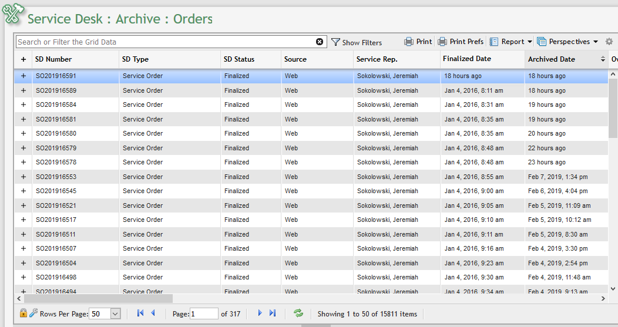Open grid settings gear icon
Image resolution: width=618 pixels, height=327 pixels.
[x=609, y=41]
